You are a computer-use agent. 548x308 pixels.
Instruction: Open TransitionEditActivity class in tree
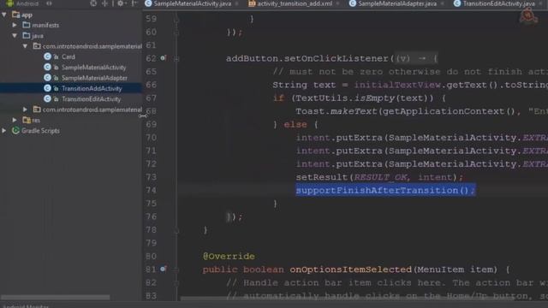(x=92, y=99)
